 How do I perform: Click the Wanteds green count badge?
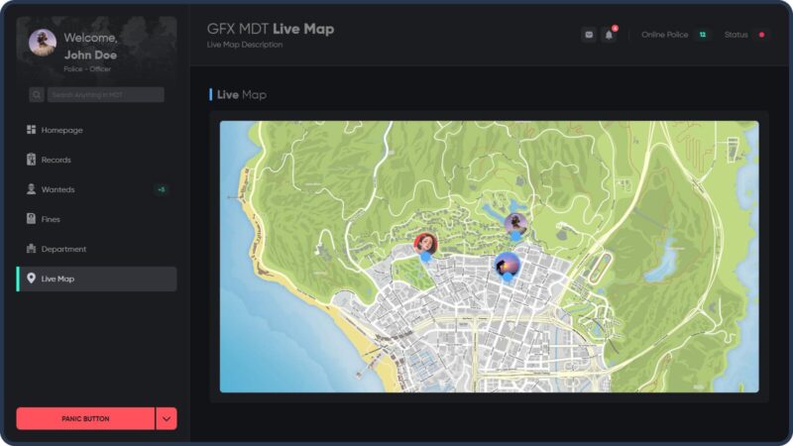coord(162,189)
